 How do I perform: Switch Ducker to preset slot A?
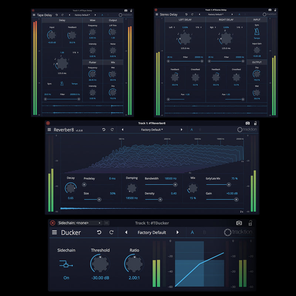tap(192, 232)
